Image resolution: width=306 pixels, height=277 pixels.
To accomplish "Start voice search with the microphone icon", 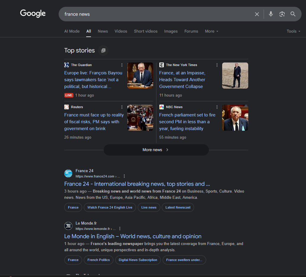I will point(271,14).
